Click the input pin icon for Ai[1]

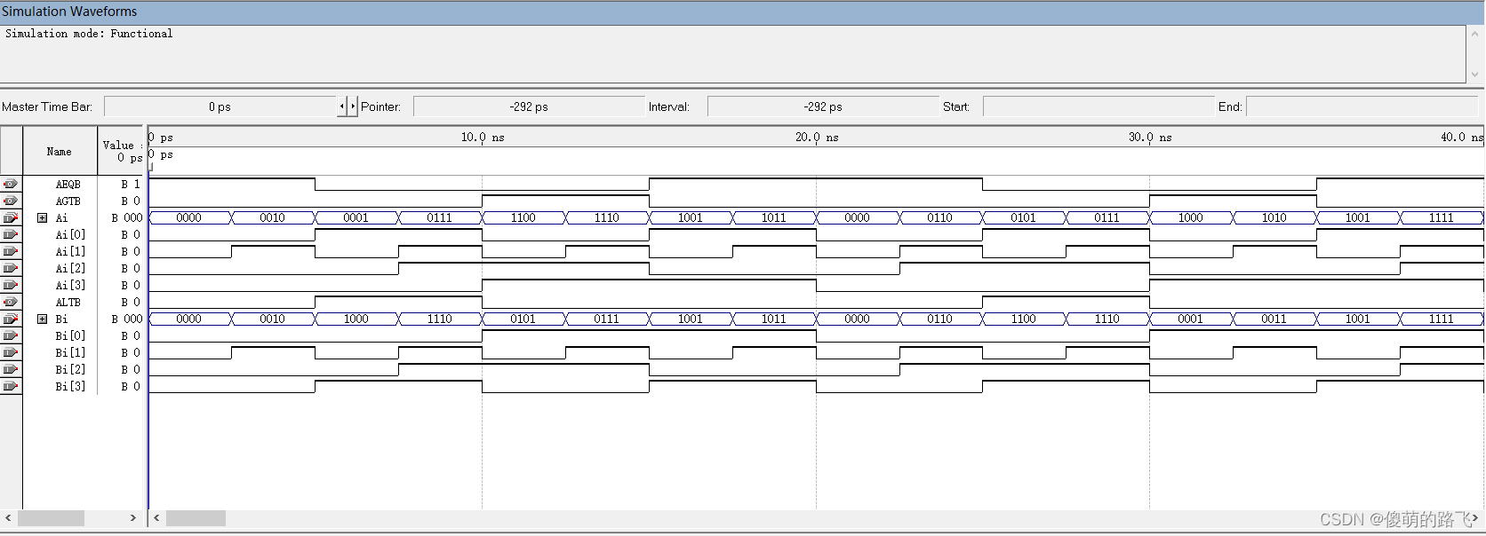tap(11, 251)
